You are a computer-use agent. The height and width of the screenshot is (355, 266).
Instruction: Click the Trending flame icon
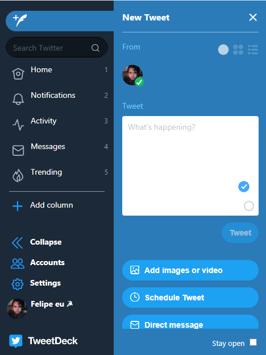(18, 176)
